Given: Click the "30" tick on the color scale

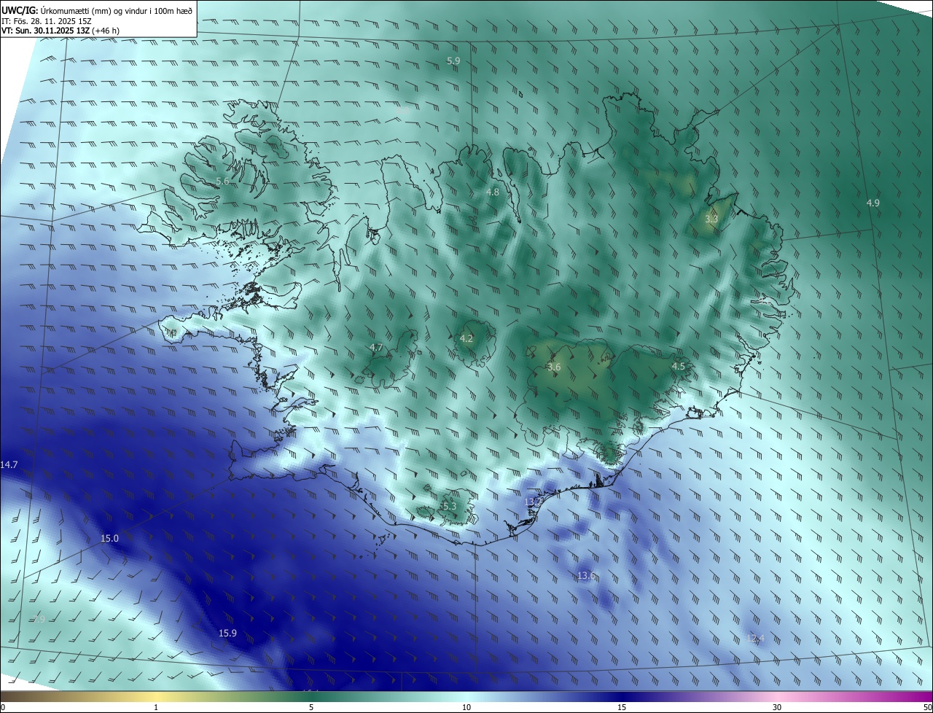Looking at the screenshot, I should coord(777,707).
